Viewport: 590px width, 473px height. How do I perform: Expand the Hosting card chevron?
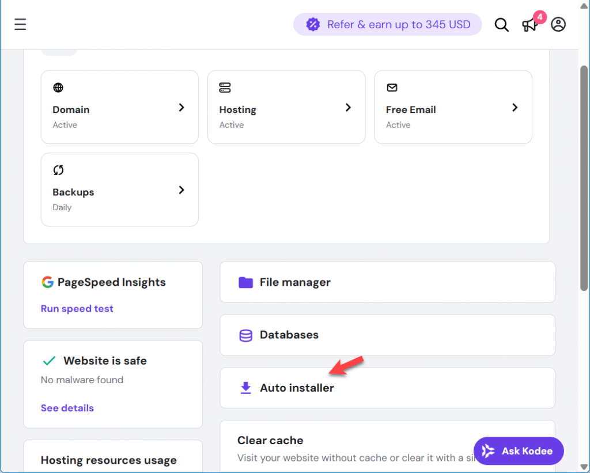[348, 108]
